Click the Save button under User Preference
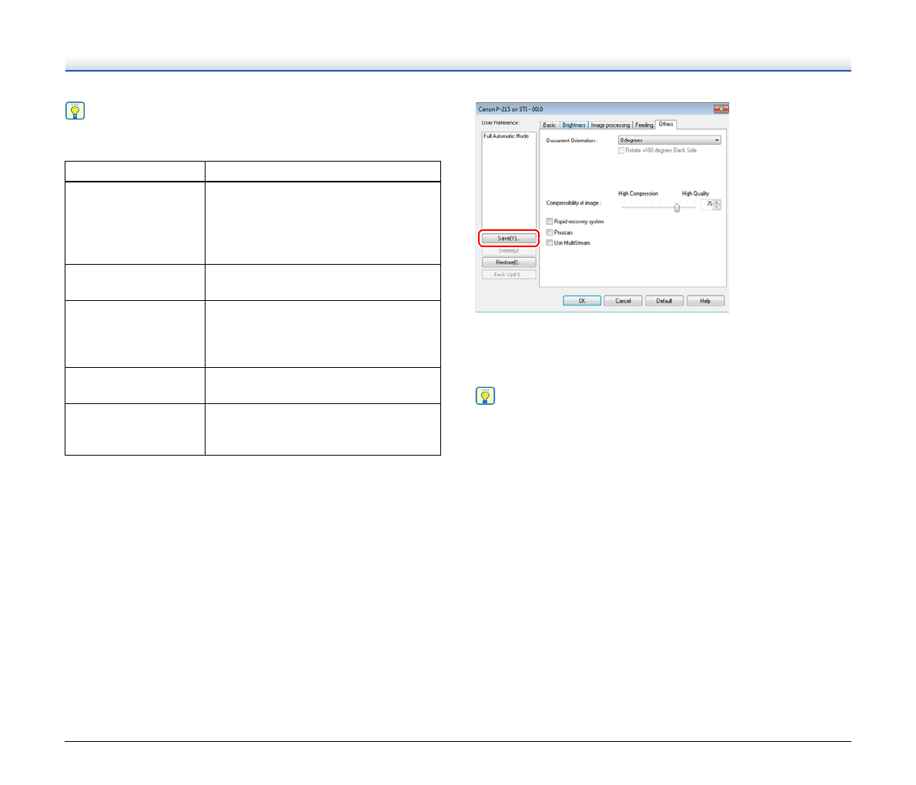This screenshot has height=785, width=916. 508,239
